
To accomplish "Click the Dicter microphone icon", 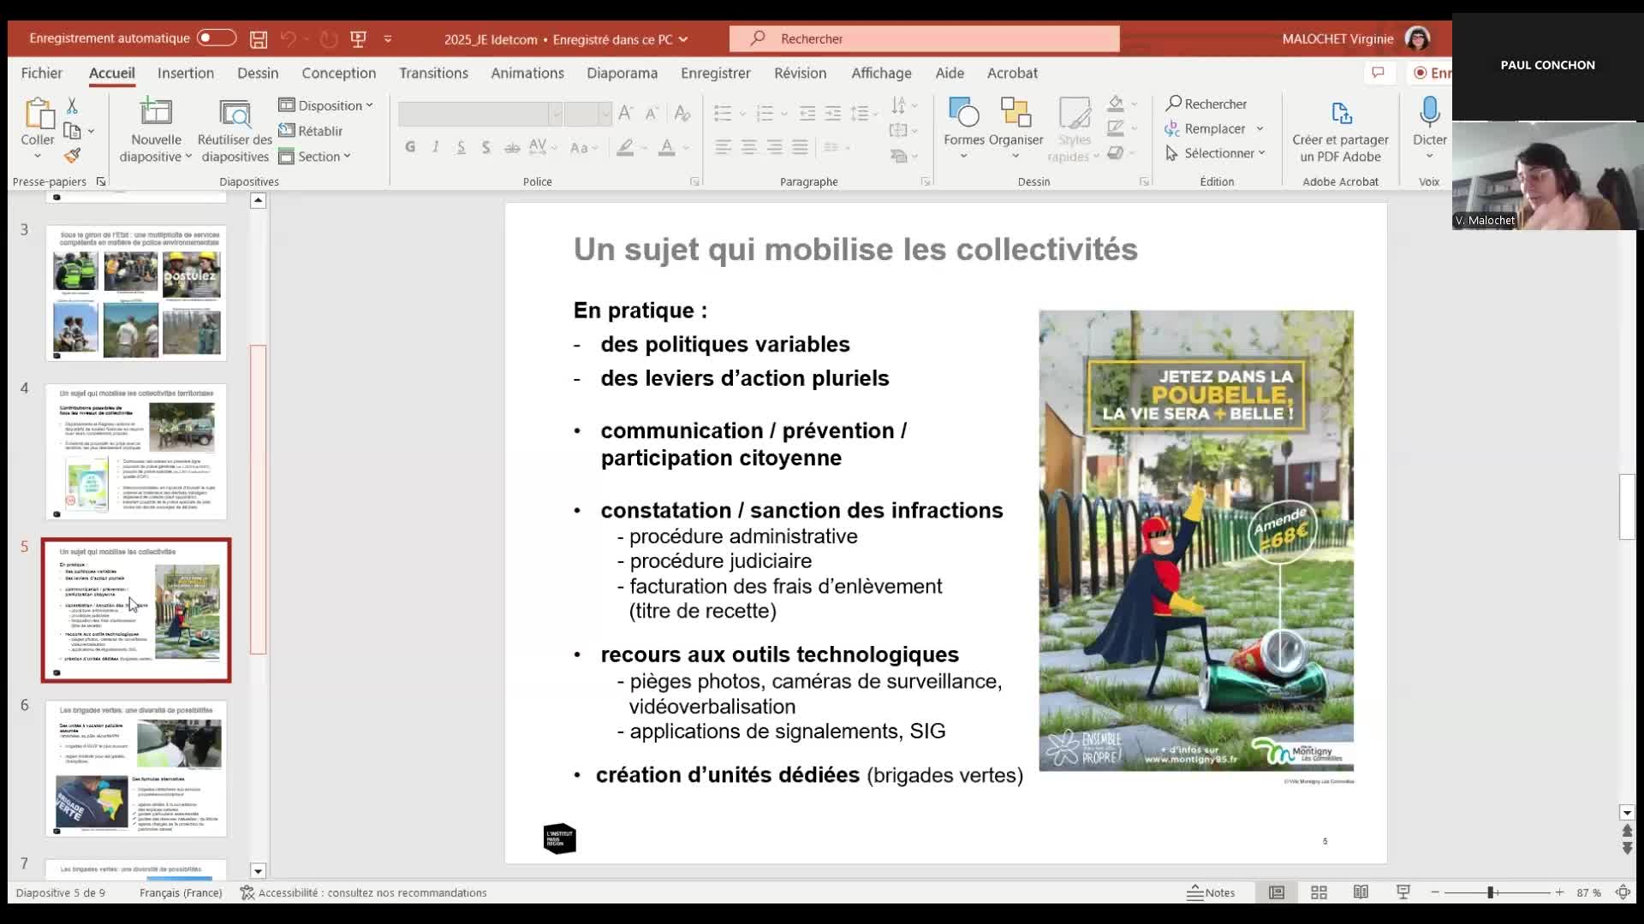I will (x=1430, y=112).
